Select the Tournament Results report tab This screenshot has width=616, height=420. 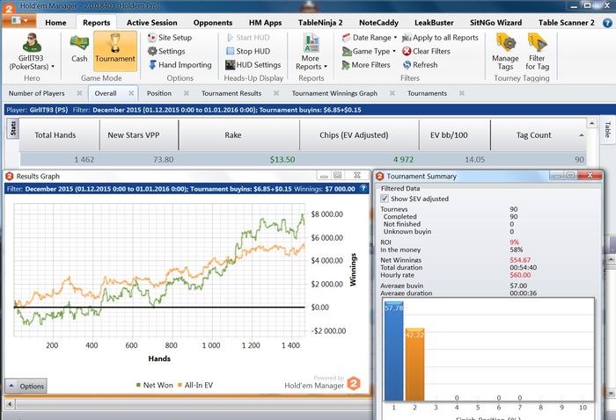tap(231, 93)
